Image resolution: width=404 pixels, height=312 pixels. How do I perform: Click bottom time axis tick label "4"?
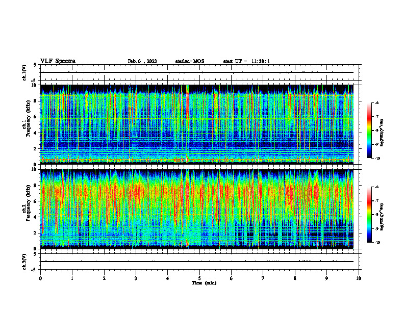tap(168, 278)
